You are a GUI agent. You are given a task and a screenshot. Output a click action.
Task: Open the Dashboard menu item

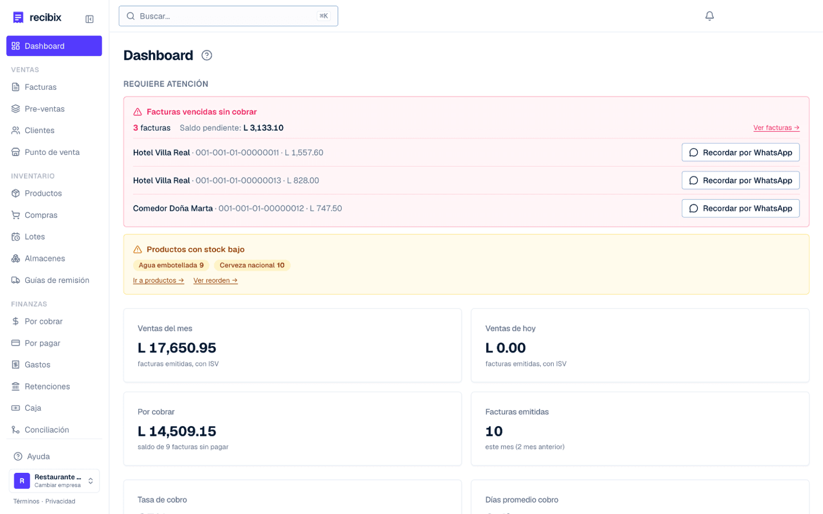pyautogui.click(x=54, y=46)
